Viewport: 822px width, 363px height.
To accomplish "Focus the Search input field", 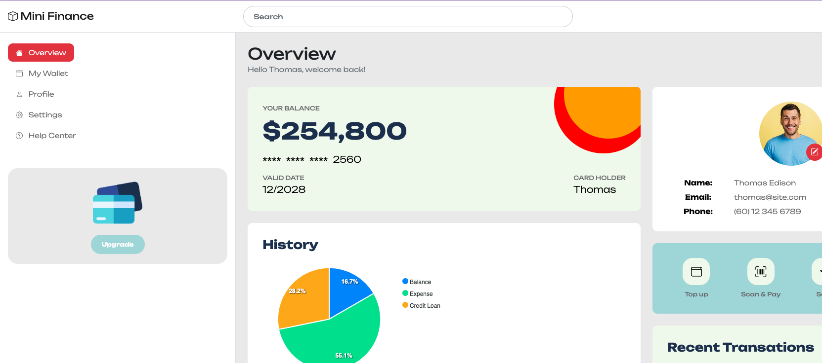I will tap(408, 16).
